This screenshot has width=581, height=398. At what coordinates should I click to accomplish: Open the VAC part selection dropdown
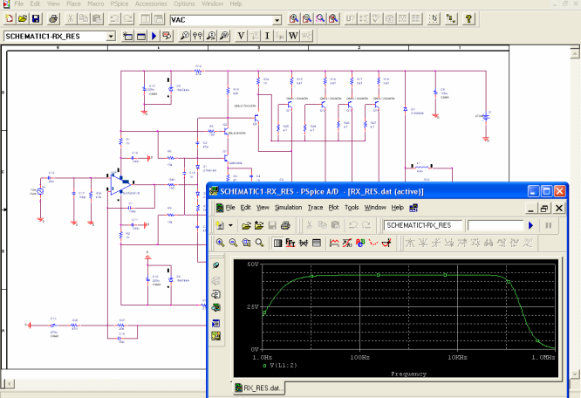point(277,19)
